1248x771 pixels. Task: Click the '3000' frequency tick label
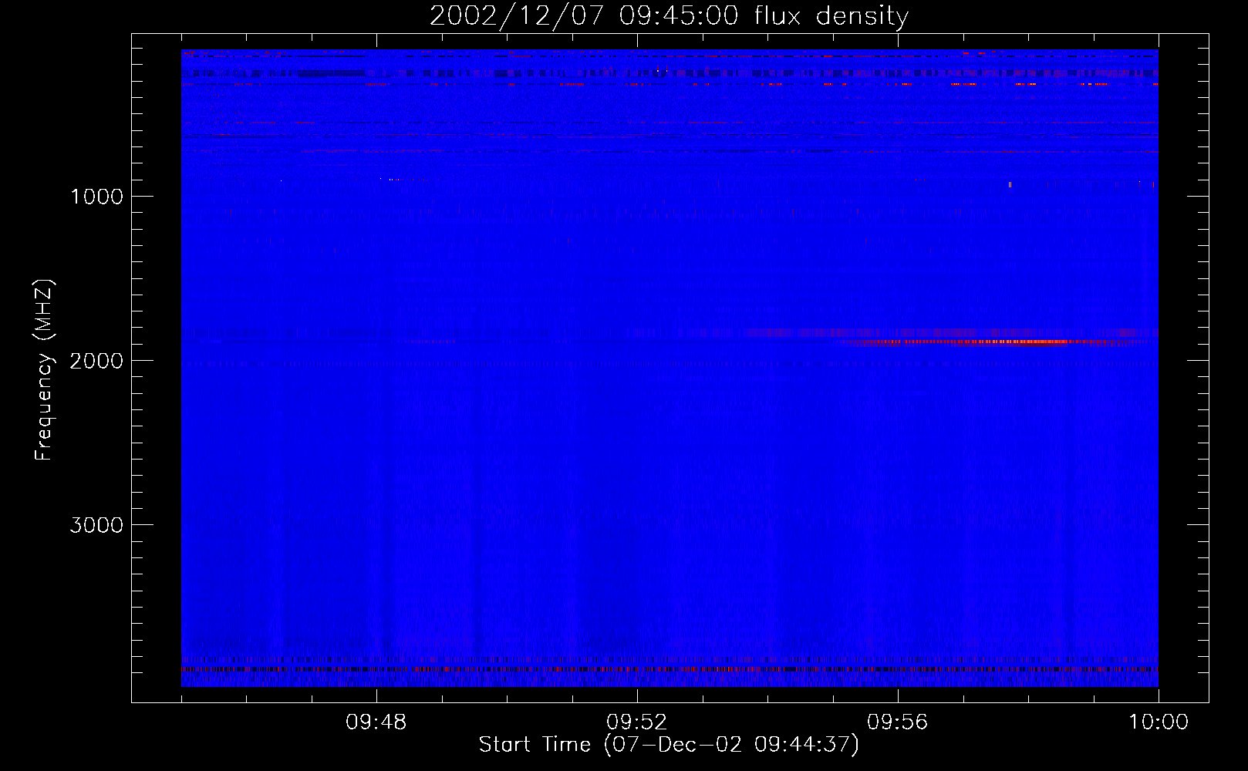pos(96,525)
